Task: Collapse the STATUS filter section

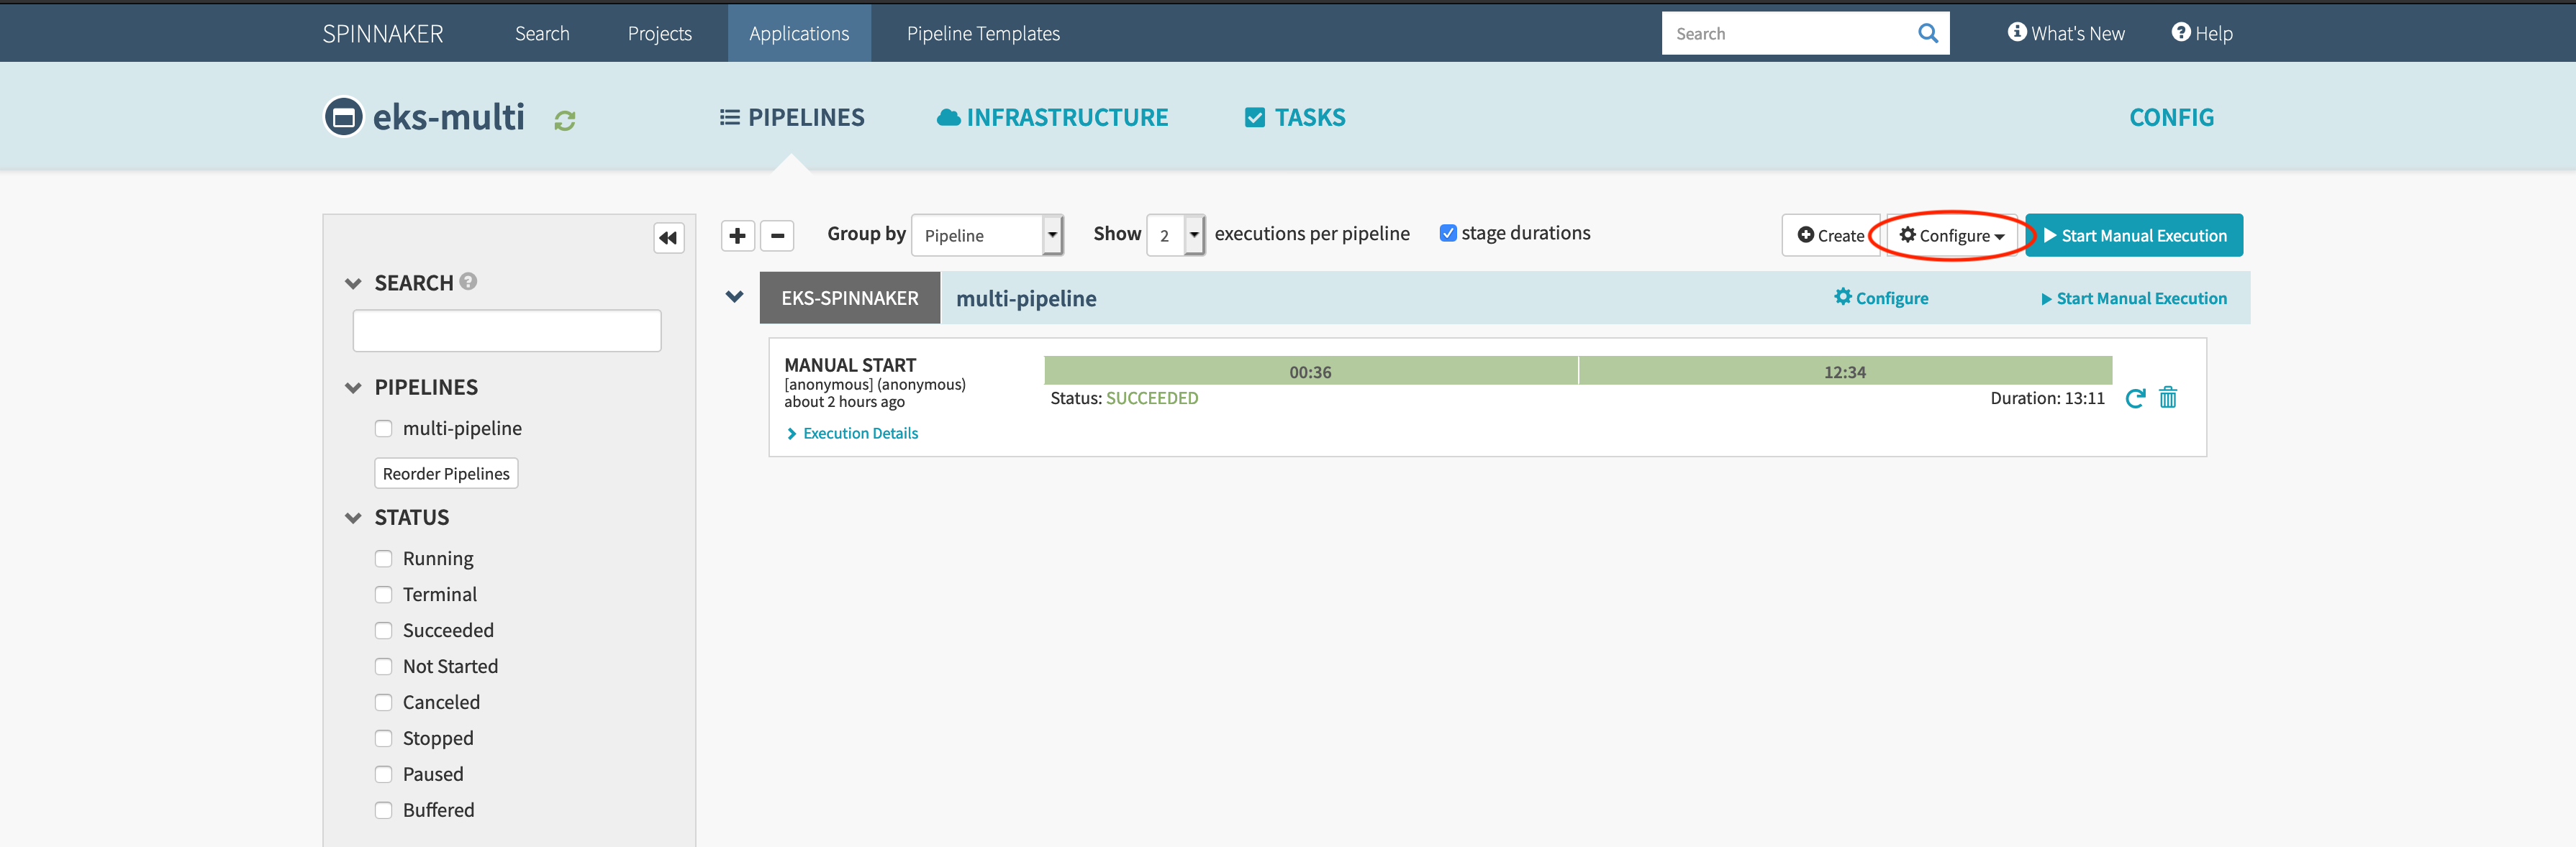Action: [x=353, y=518]
